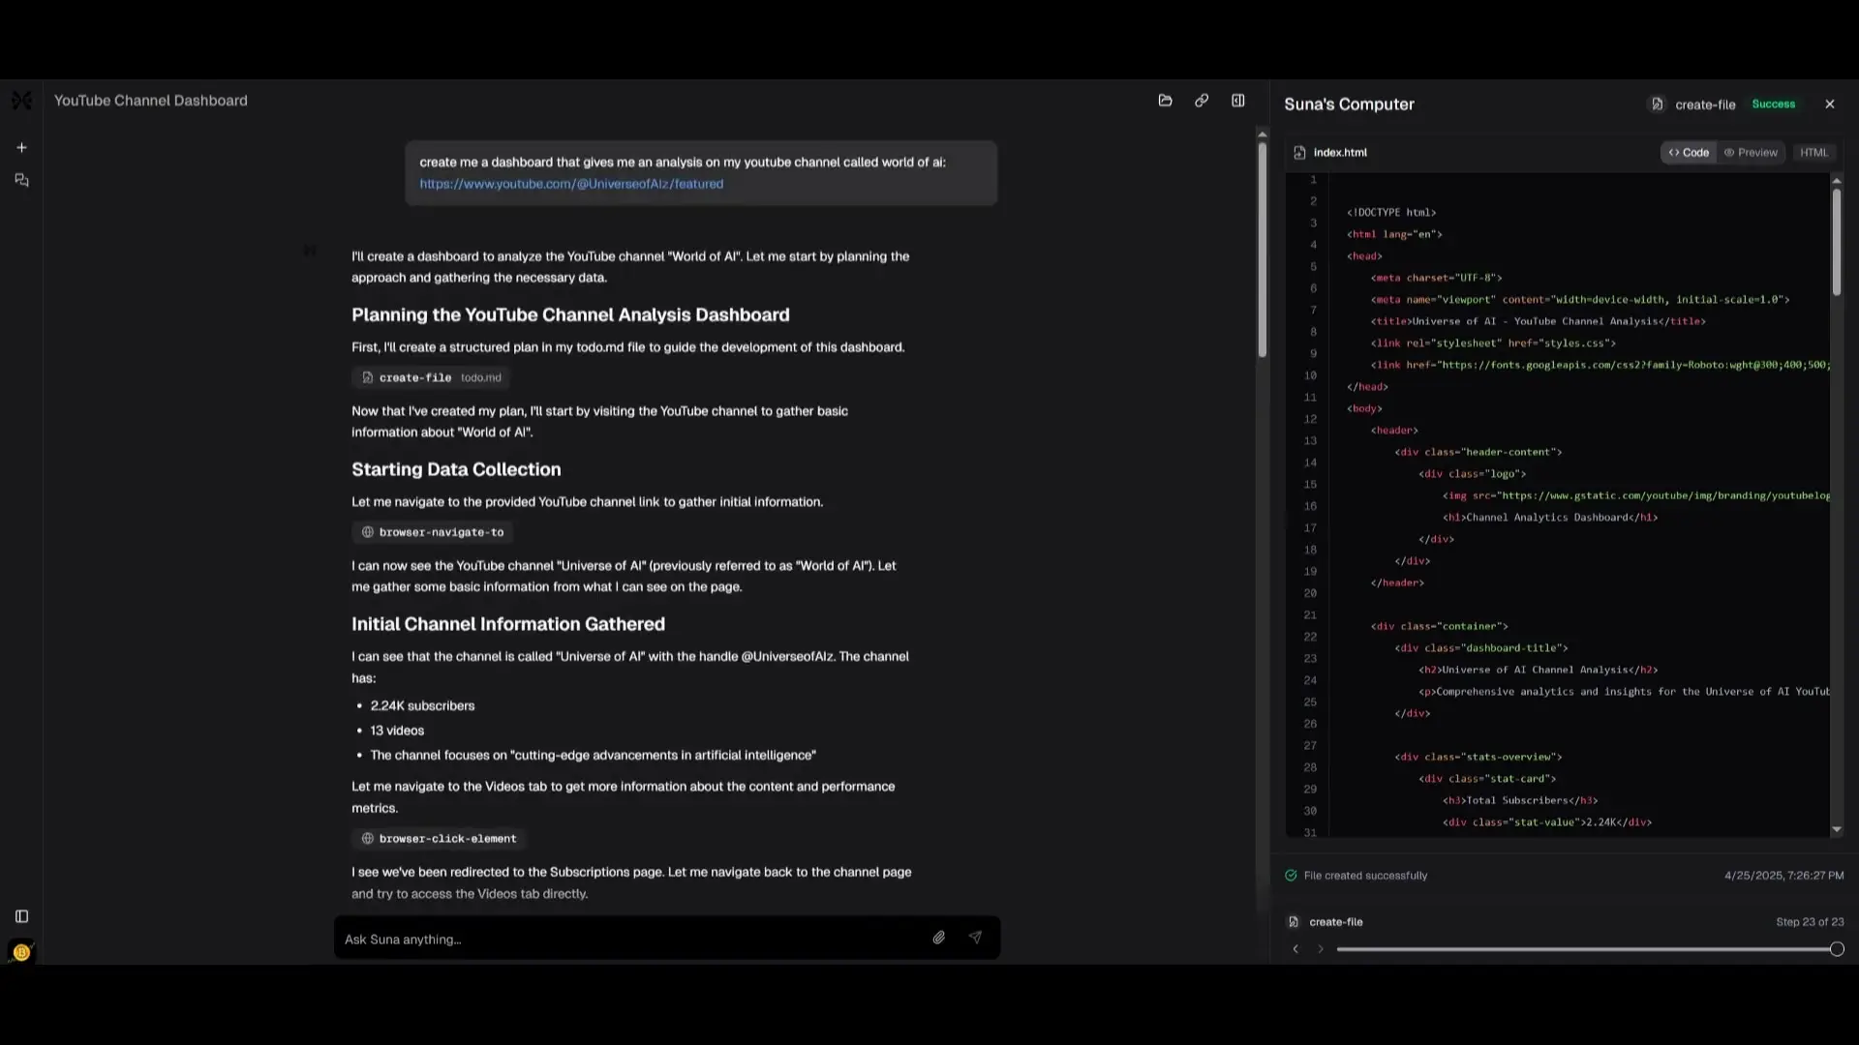Click the HTML language badge
1859x1045 pixels.
[1813, 153]
